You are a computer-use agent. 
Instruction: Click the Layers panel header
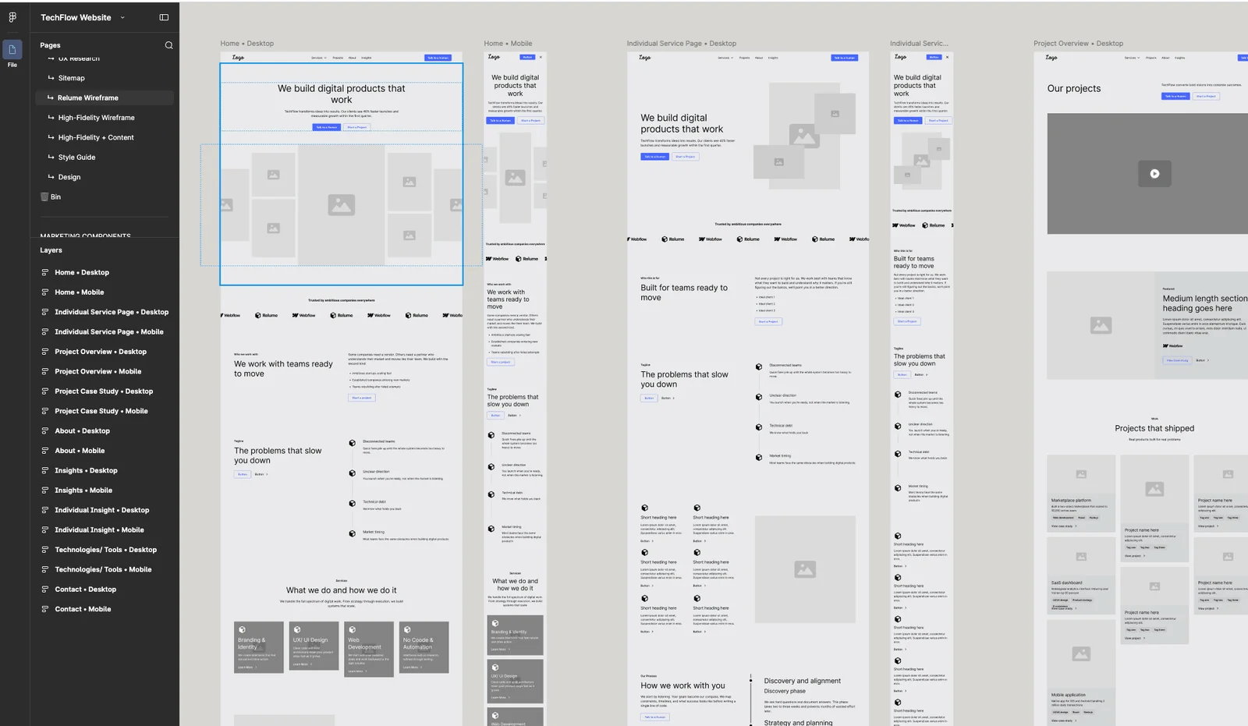point(51,250)
